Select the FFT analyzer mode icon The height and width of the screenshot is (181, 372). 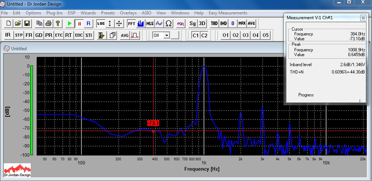[131, 23]
